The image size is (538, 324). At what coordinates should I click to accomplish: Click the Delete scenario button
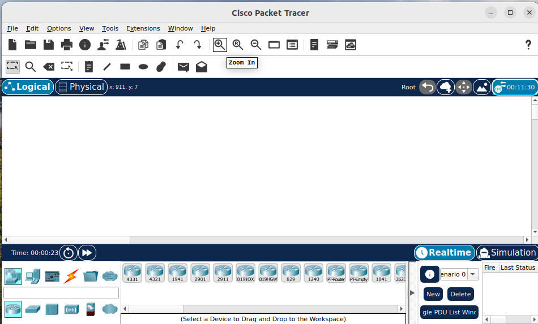click(460, 294)
